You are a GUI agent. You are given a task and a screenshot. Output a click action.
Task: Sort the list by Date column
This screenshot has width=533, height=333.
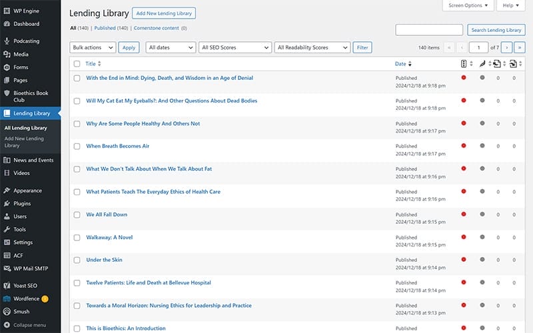tap(403, 64)
